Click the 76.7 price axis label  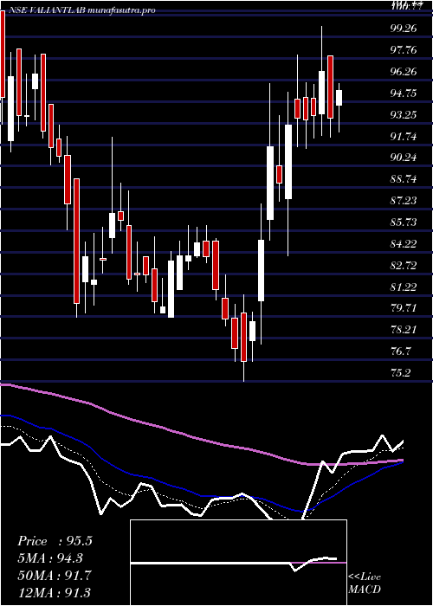(401, 351)
